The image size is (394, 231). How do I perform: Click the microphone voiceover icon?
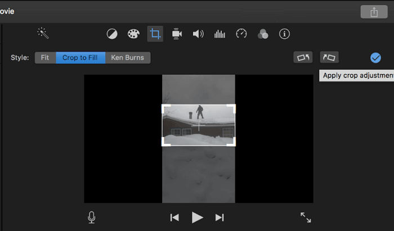tap(92, 218)
